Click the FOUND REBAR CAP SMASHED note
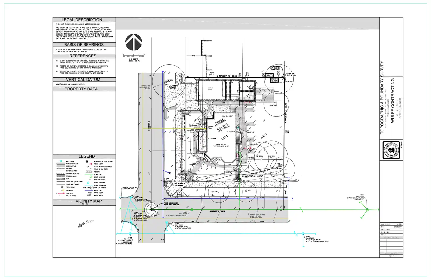 point(275,68)
